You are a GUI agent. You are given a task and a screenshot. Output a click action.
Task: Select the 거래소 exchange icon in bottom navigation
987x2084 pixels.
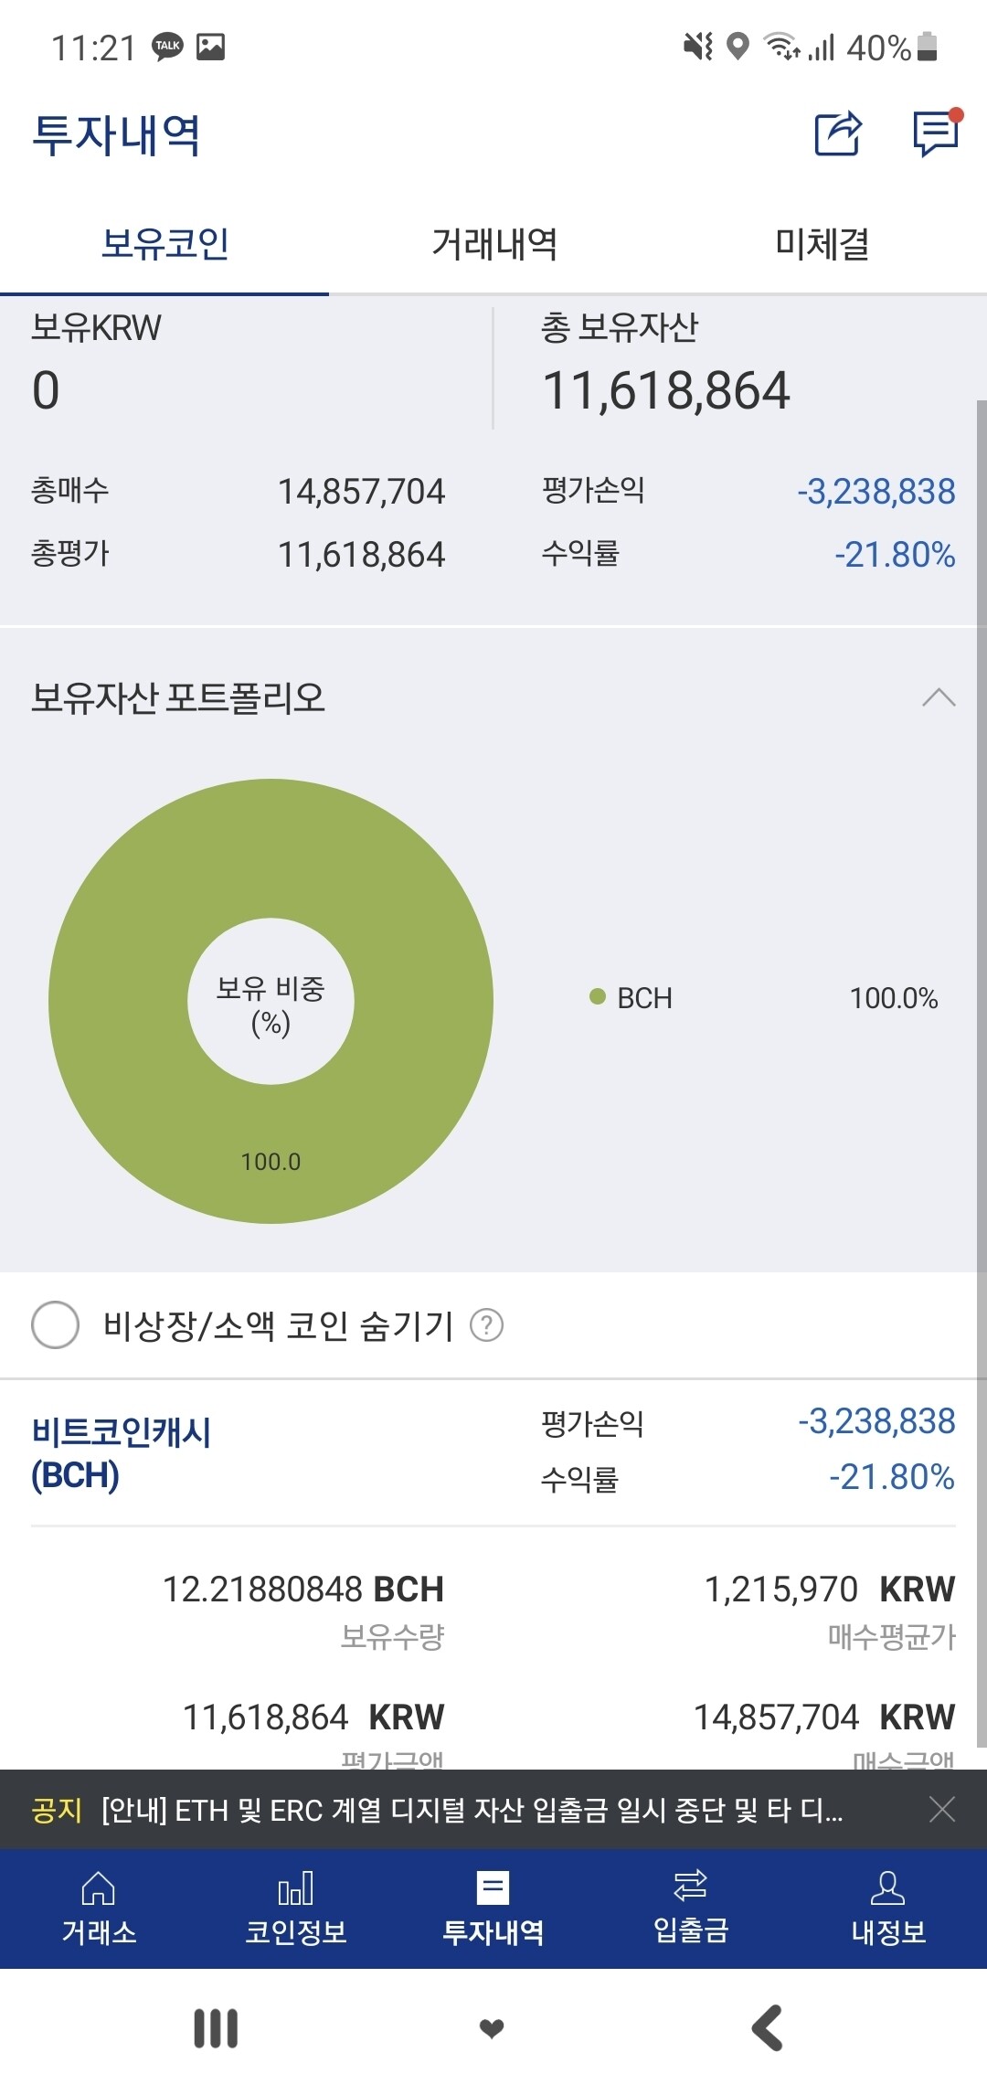98,1906
